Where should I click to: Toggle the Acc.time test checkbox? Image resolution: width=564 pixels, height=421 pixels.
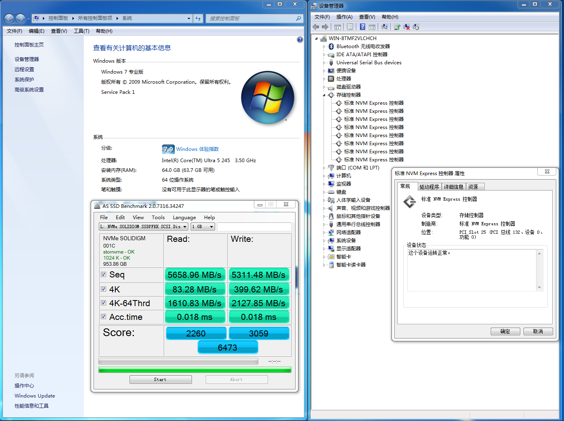point(104,317)
